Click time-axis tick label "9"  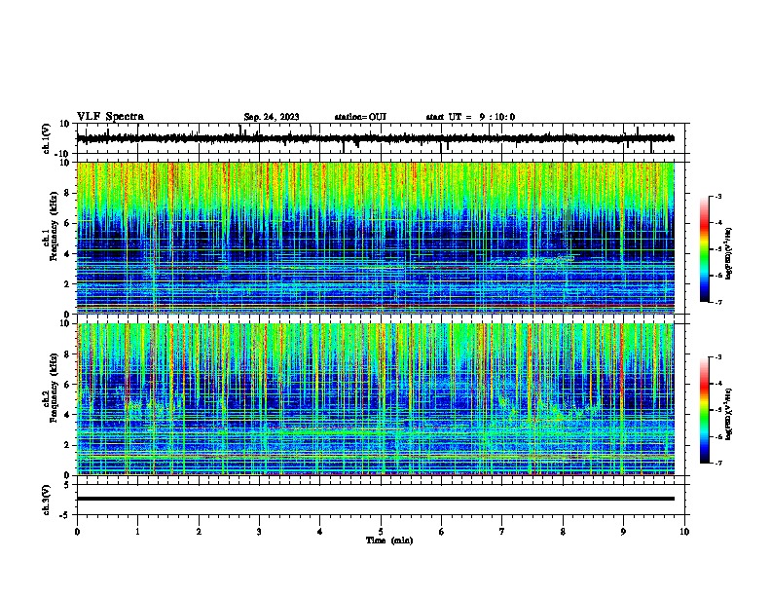(623, 532)
